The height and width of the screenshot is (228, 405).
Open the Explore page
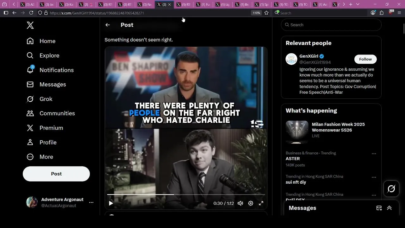(43, 55)
